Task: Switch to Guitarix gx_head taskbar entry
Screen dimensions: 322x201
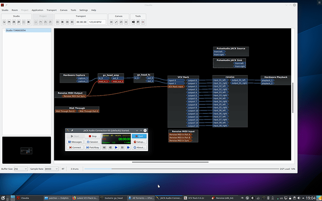Action: [x=113, y=198]
